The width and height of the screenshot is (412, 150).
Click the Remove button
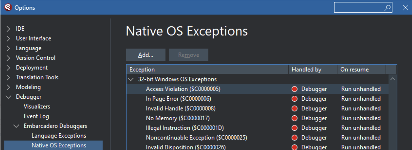coord(188,55)
